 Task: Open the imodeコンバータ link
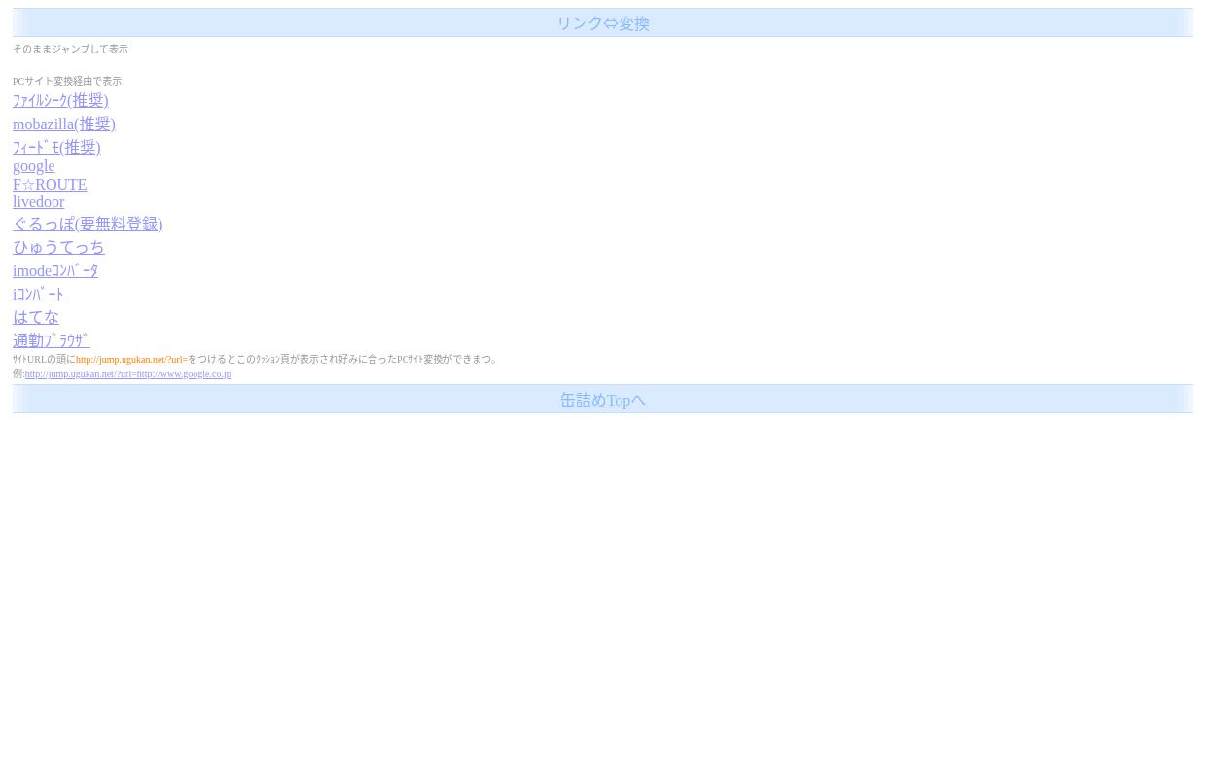pos(55,270)
